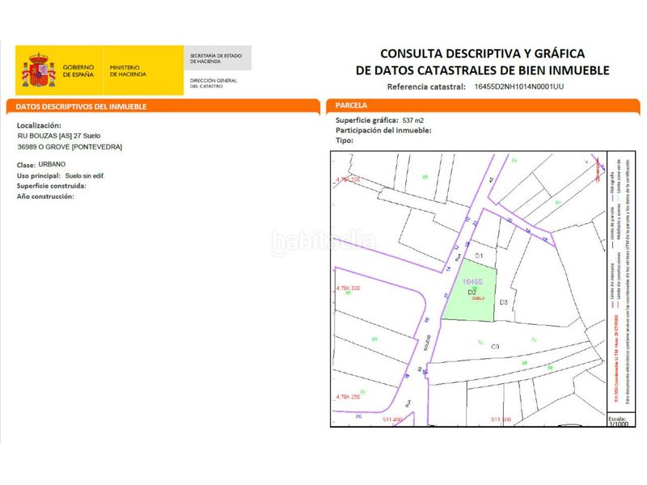The image size is (647, 485).
Task: Click the "Referencia catastral:" label
Action: coord(426,87)
